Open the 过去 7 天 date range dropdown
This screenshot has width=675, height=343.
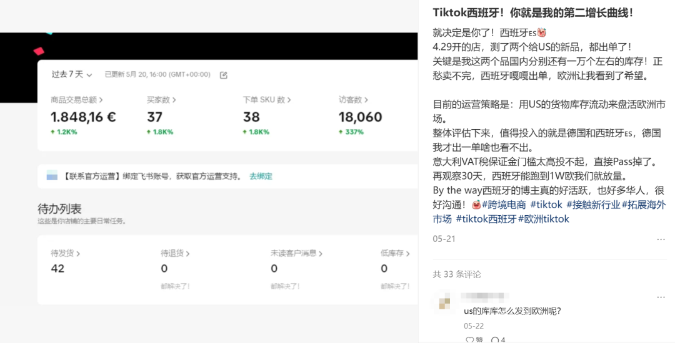tap(71, 74)
